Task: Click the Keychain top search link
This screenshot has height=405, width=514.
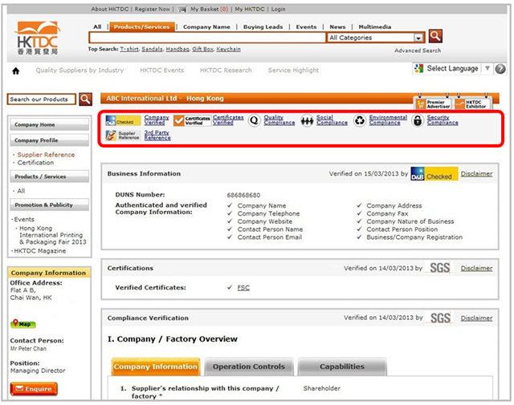Action: click(x=228, y=49)
